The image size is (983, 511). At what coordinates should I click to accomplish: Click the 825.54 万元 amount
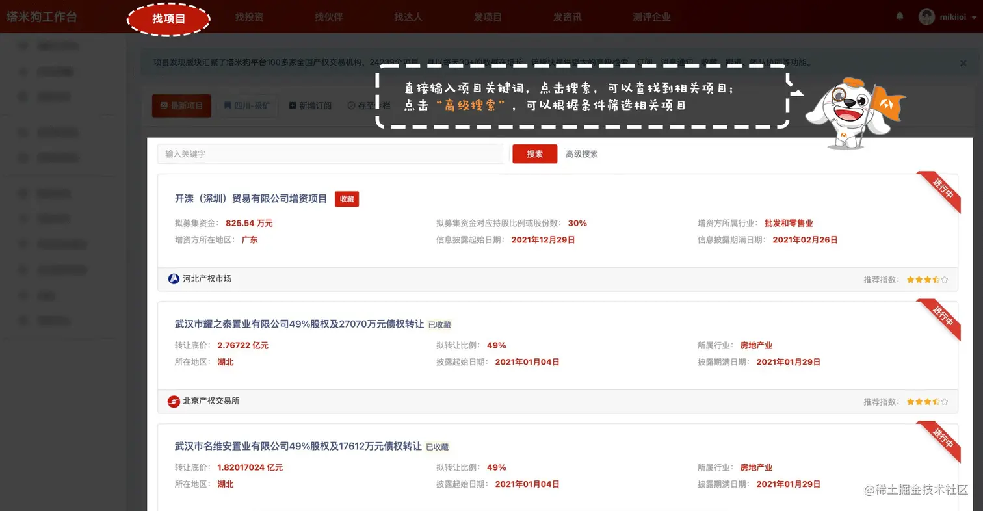[x=249, y=223]
